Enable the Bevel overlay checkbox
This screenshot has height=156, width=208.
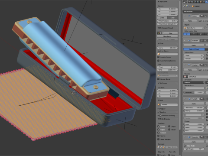[x=169, y=130]
